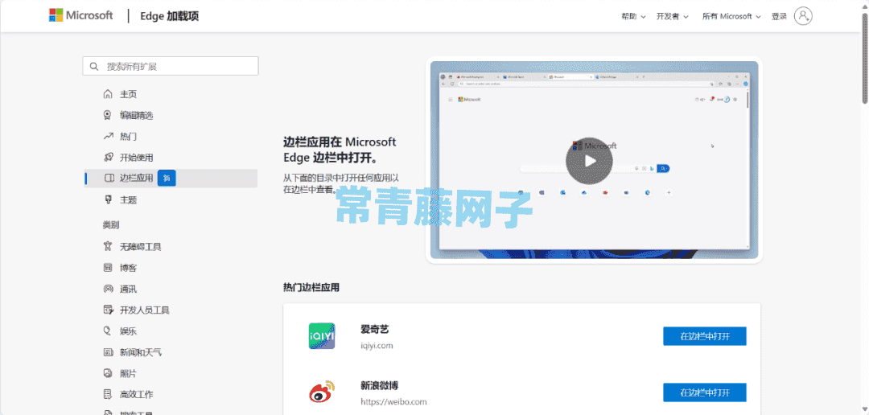
Task: Click the 登录 sign-in link
Action: (779, 17)
